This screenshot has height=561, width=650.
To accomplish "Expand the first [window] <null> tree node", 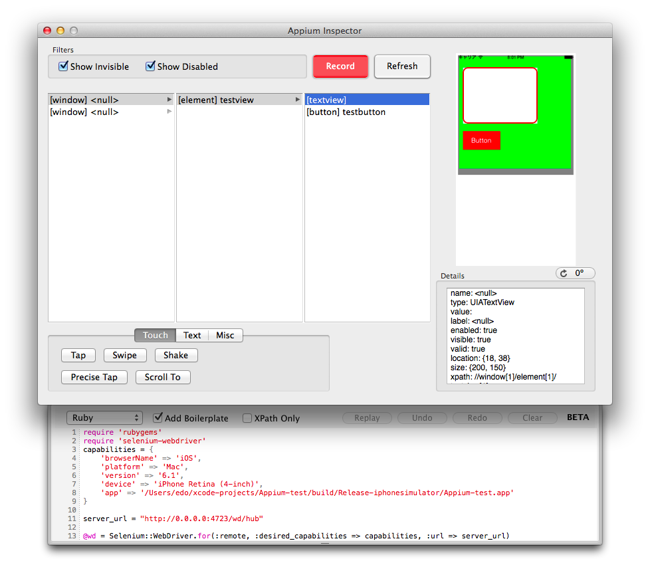I will (x=169, y=99).
